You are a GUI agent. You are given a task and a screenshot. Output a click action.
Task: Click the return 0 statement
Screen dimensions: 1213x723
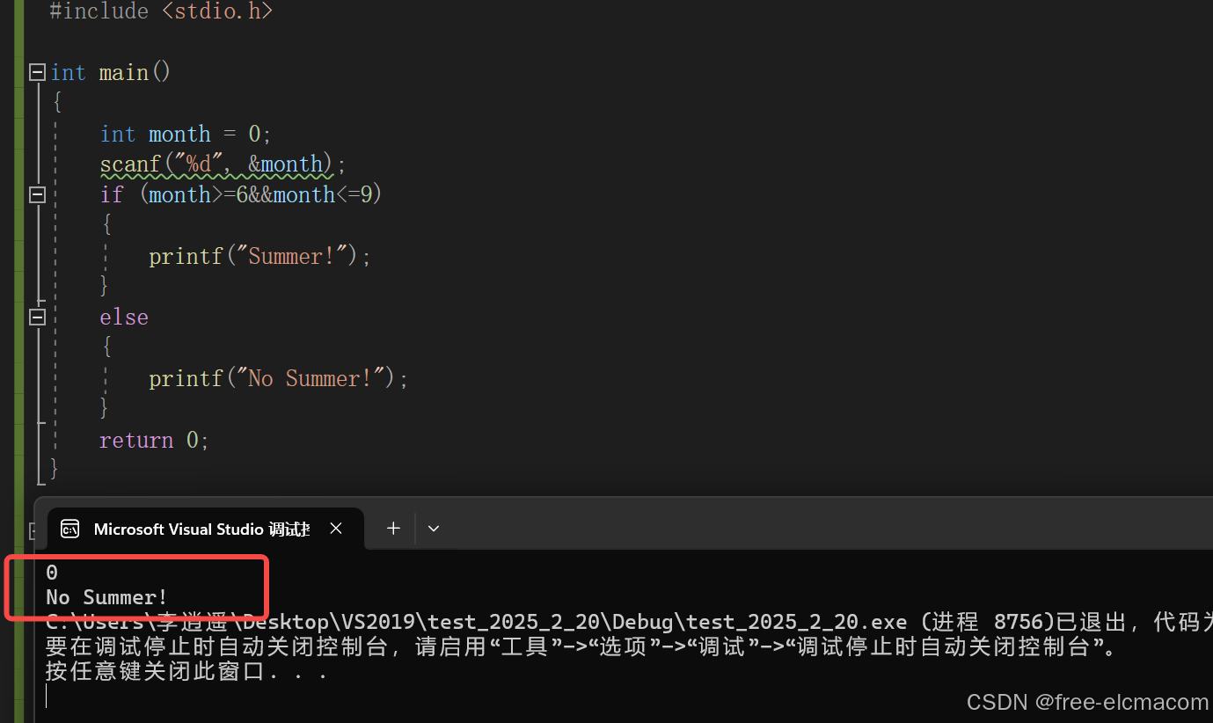tap(153, 440)
